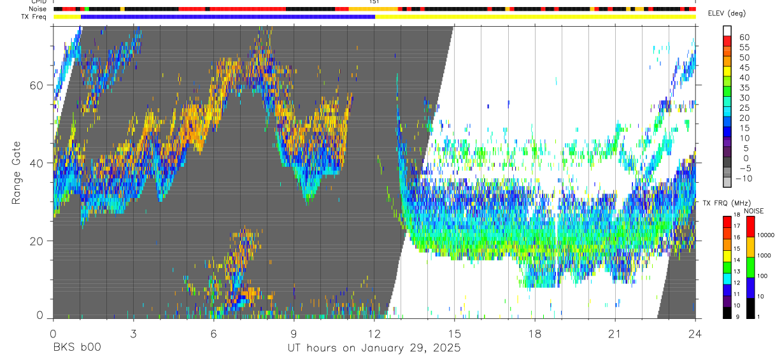
Task: Click the blue section of TX Freq strip
Action: click(228, 17)
